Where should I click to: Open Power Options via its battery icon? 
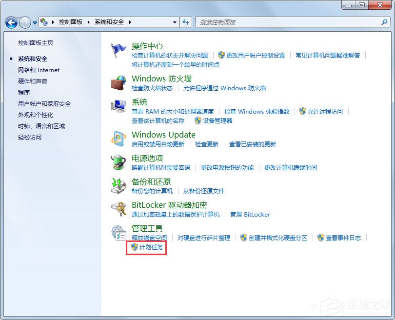118,163
